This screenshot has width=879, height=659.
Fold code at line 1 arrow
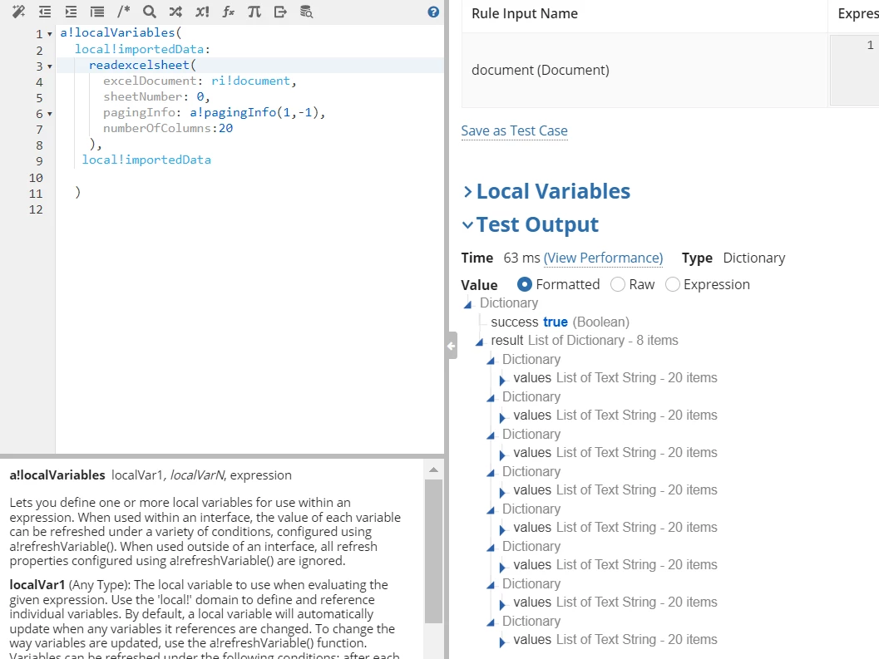pos(50,34)
